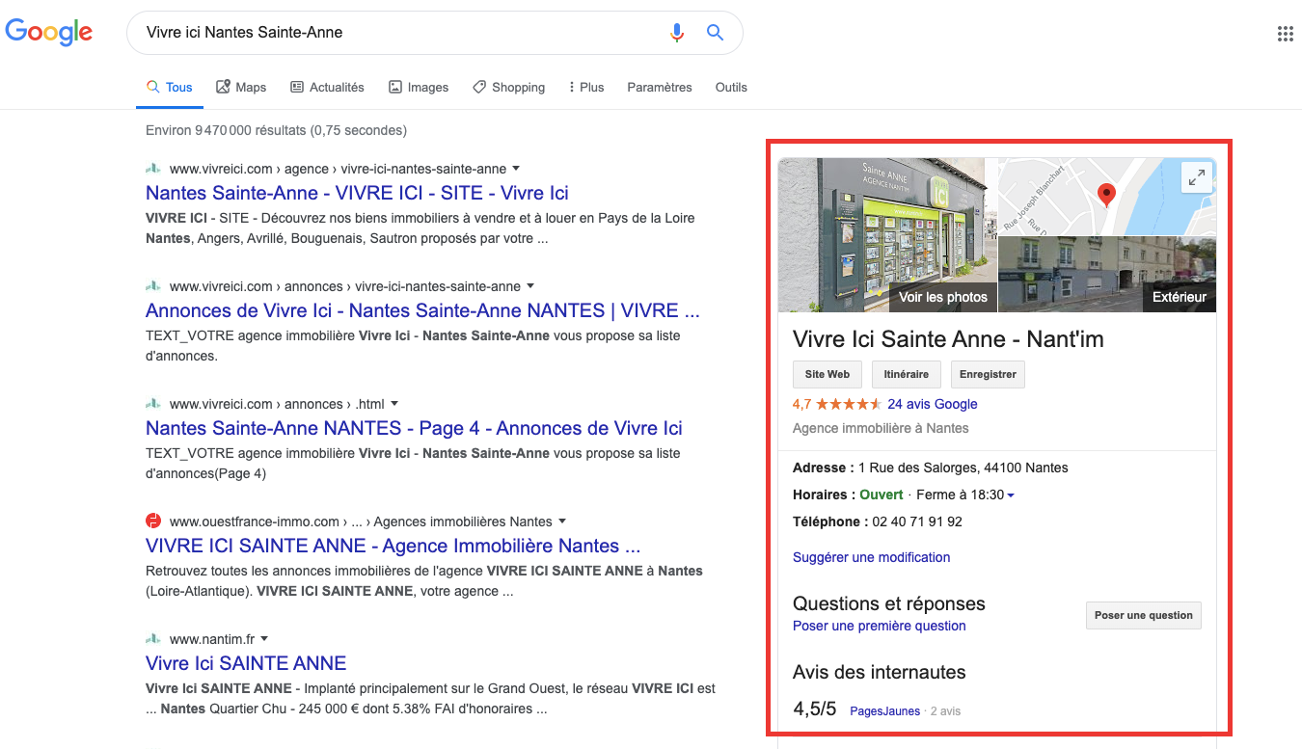The width and height of the screenshot is (1302, 749).
Task: Click the 'Poser une question' button
Action: tap(1144, 615)
